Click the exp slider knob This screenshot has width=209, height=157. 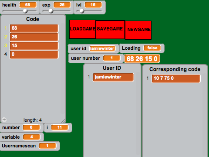[x=51, y=11]
